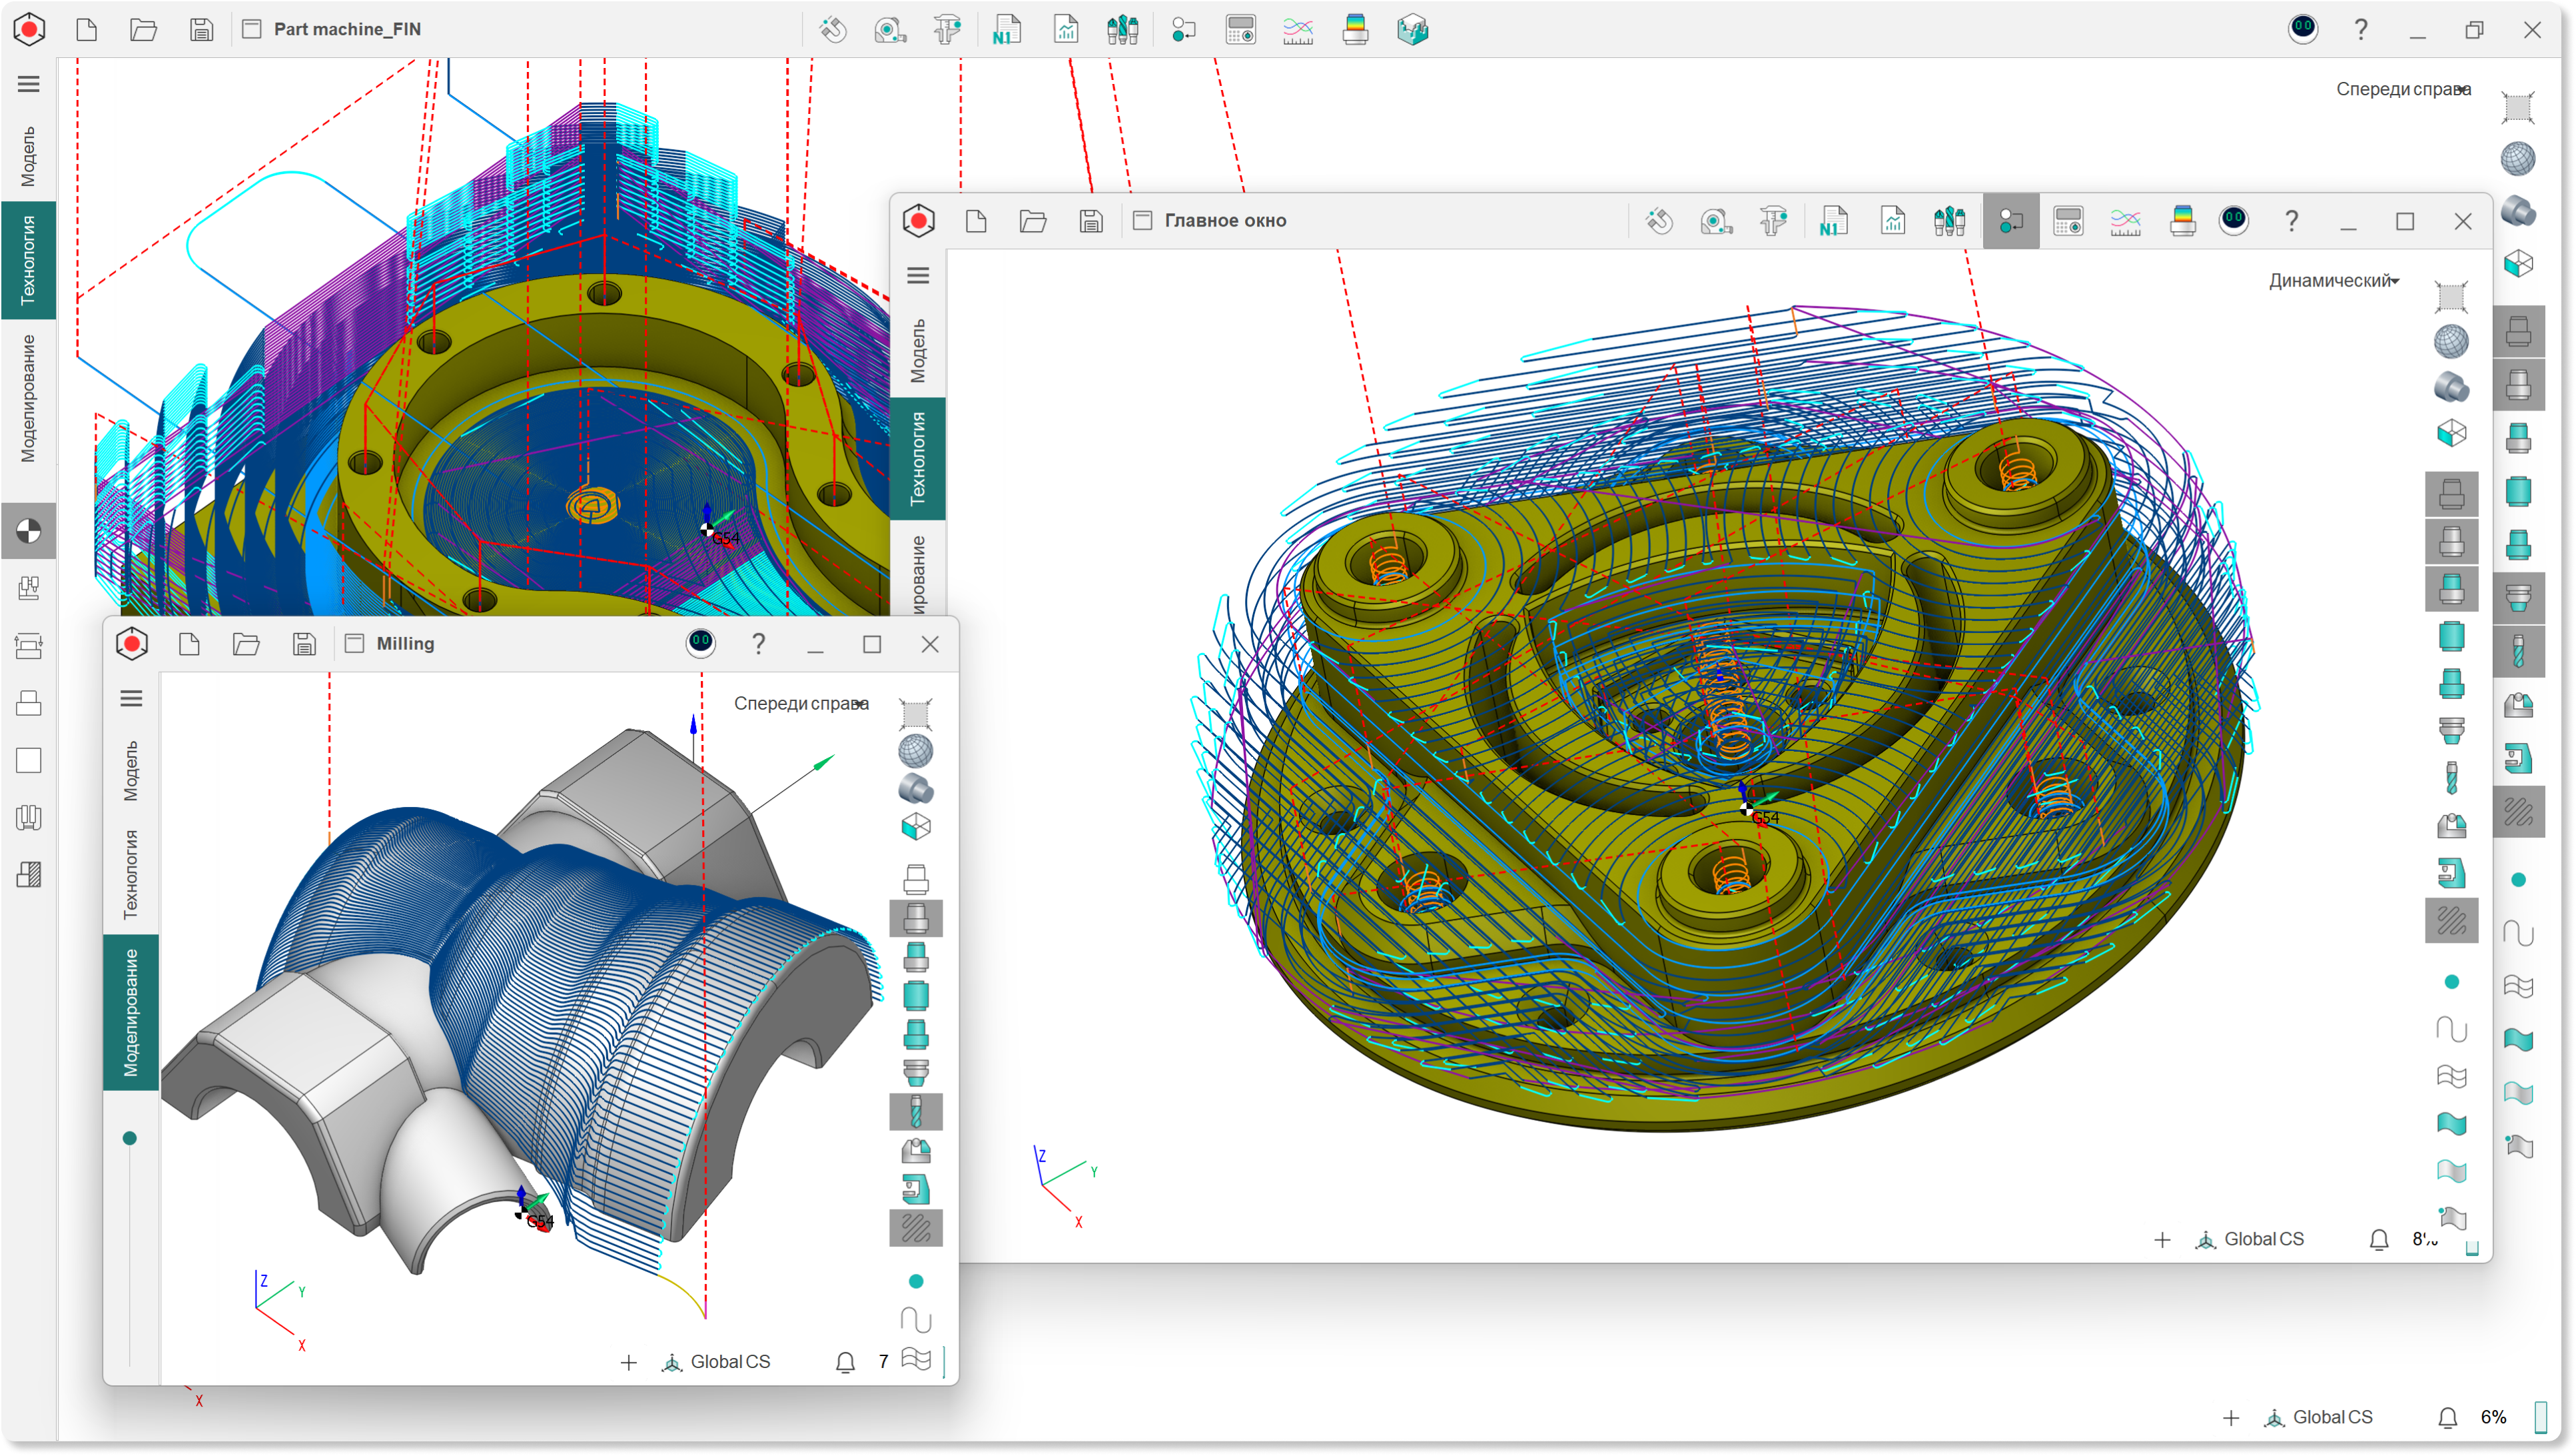Open the tool library icon in the Главное окно toolbar
This screenshot has height=1456, width=2576.
coord(1949,221)
